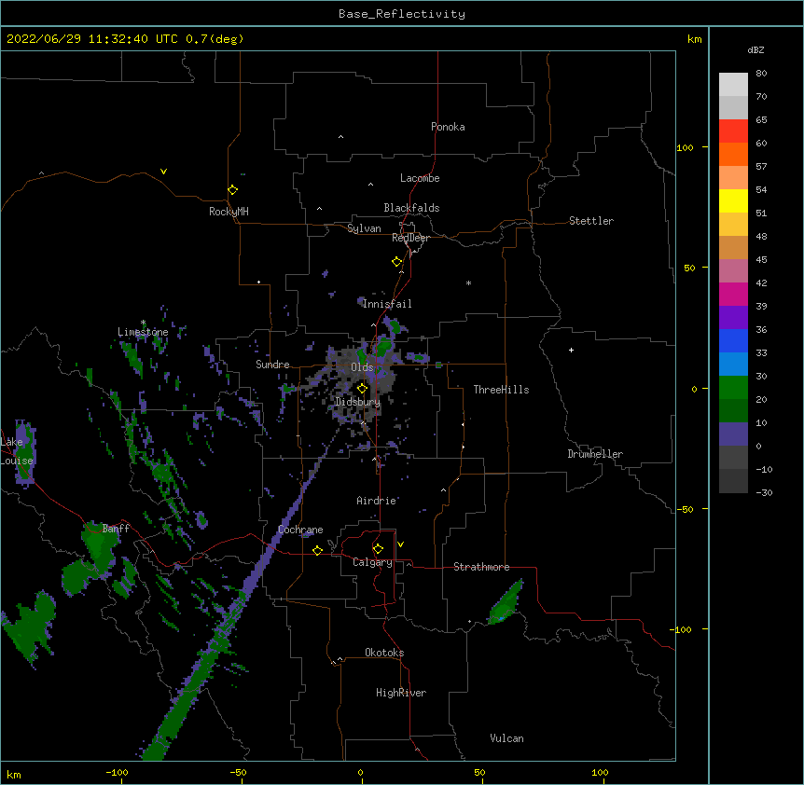The width and height of the screenshot is (804, 785).
Task: Select the Olds label
Action: point(362,367)
